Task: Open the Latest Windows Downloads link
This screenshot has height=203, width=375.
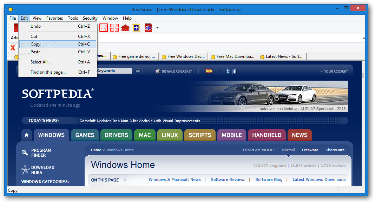Action: coord(319,180)
